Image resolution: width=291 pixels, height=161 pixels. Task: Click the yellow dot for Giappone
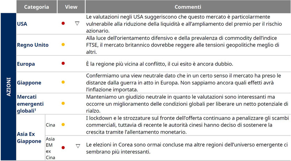63,83
